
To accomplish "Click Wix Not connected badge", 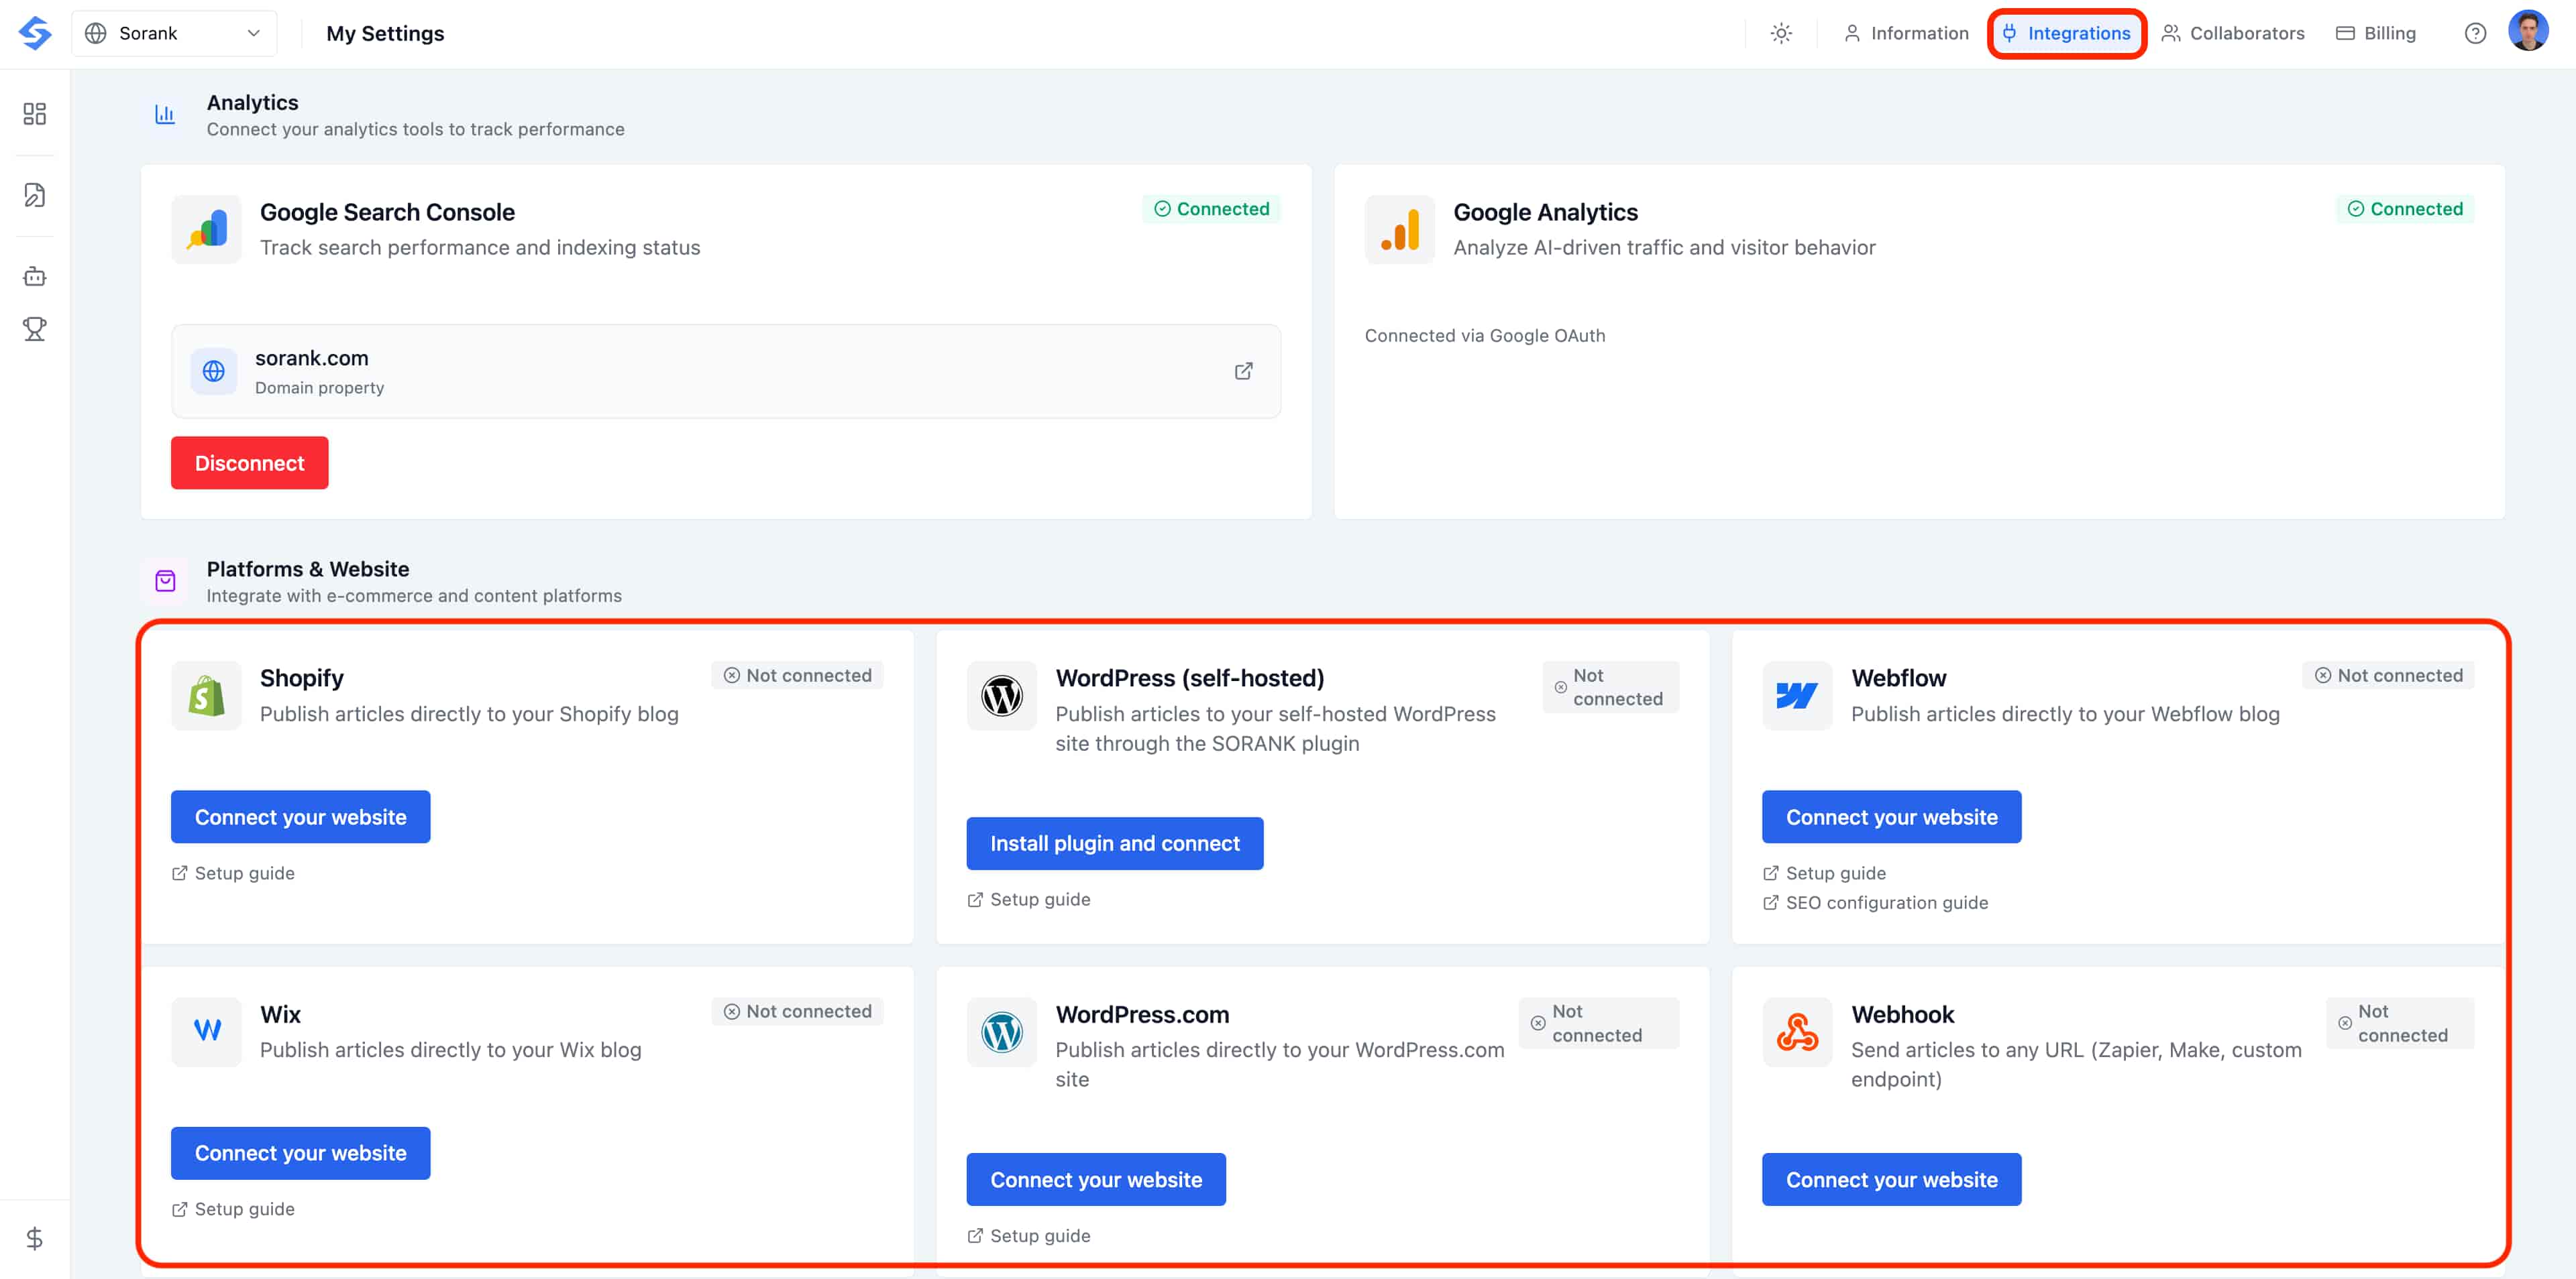I will pyautogui.click(x=797, y=1012).
